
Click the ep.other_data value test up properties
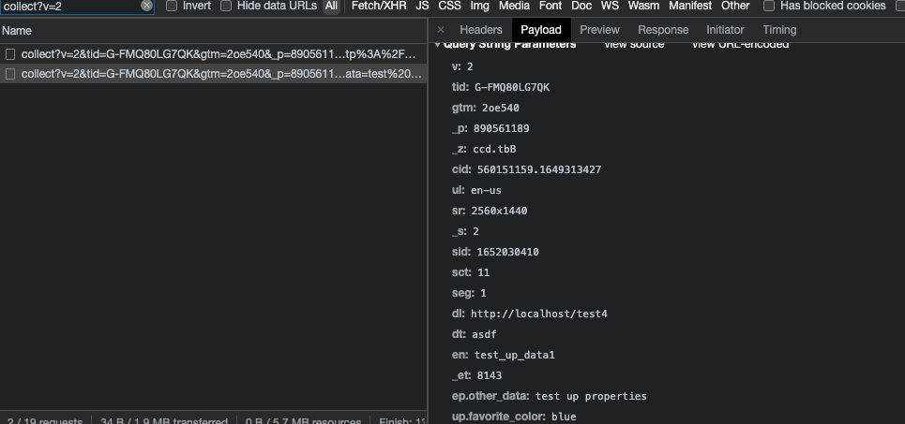(x=591, y=396)
